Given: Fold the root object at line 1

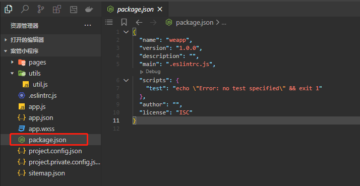Looking at the screenshot, I should coord(126,32).
